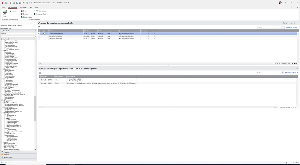Viewport: 300px width, 165px height.
Task: Select the Einstellungen ribbon tab
Action: 12,7
